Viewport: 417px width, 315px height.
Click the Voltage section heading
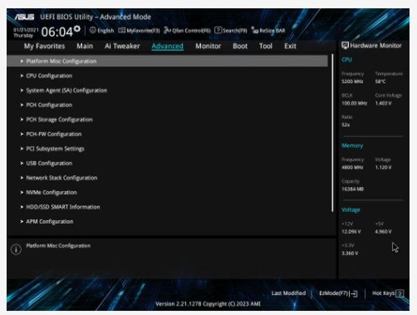click(x=351, y=210)
